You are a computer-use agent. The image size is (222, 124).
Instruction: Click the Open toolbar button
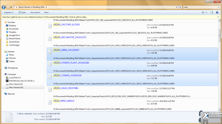click(x=22, y=12)
